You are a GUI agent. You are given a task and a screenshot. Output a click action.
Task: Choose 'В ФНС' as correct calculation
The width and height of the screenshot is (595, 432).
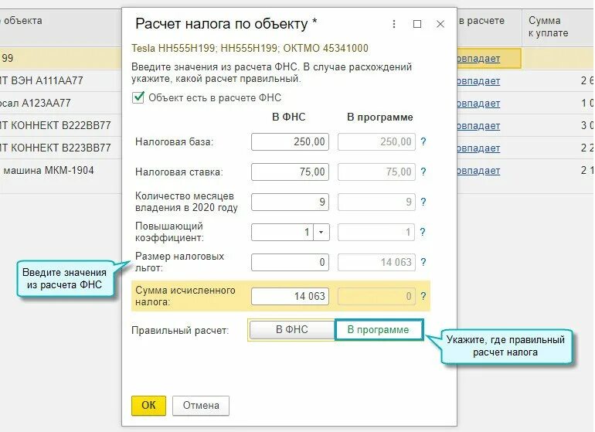coord(291,329)
